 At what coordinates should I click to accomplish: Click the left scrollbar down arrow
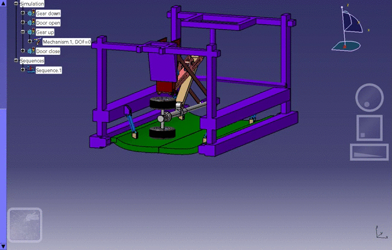point(3,247)
